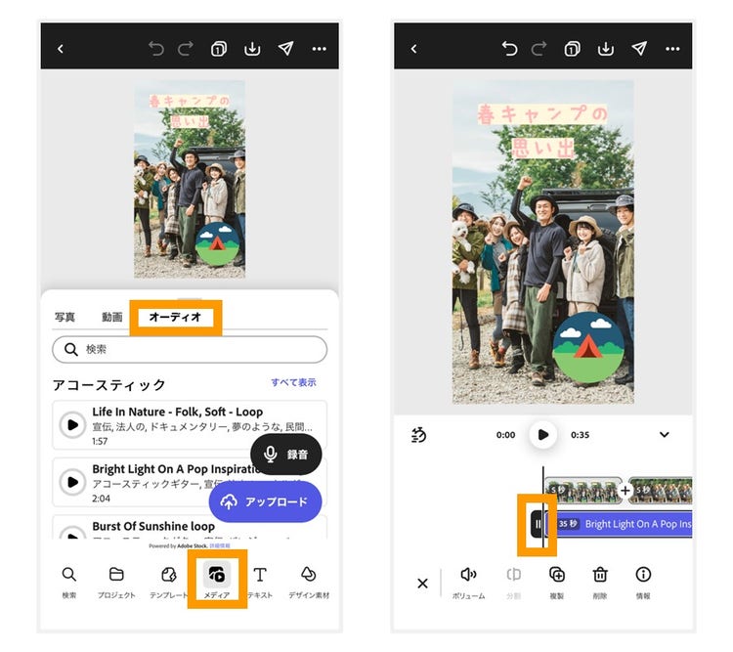Tap the redo arrow in the left phone screen

(x=186, y=49)
